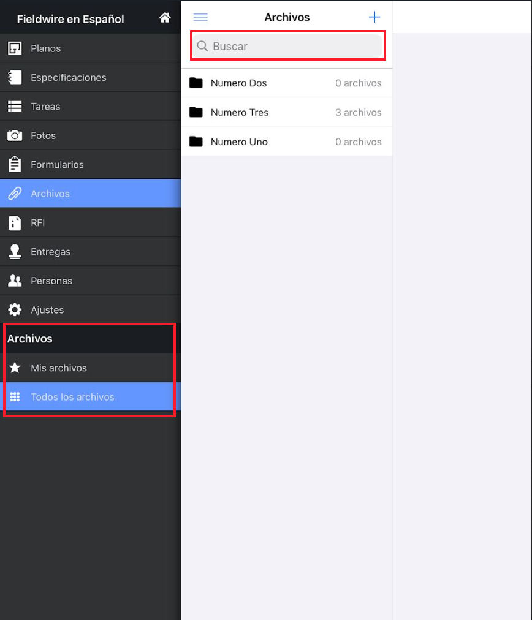Click the Archivos subsection heading in sidebar
Screen dimensions: 532x620
coord(29,338)
